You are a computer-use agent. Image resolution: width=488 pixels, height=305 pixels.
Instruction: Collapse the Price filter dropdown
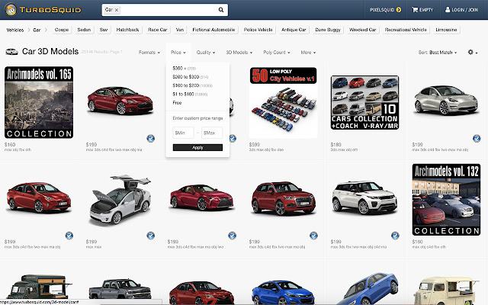(178, 53)
